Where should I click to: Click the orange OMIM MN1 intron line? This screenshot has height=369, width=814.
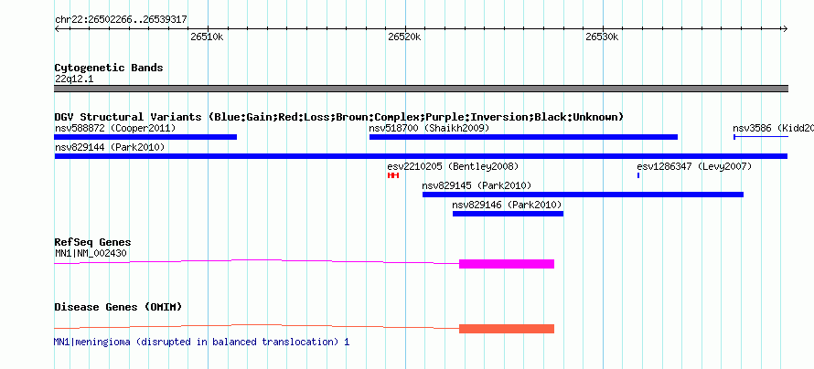pos(257,326)
